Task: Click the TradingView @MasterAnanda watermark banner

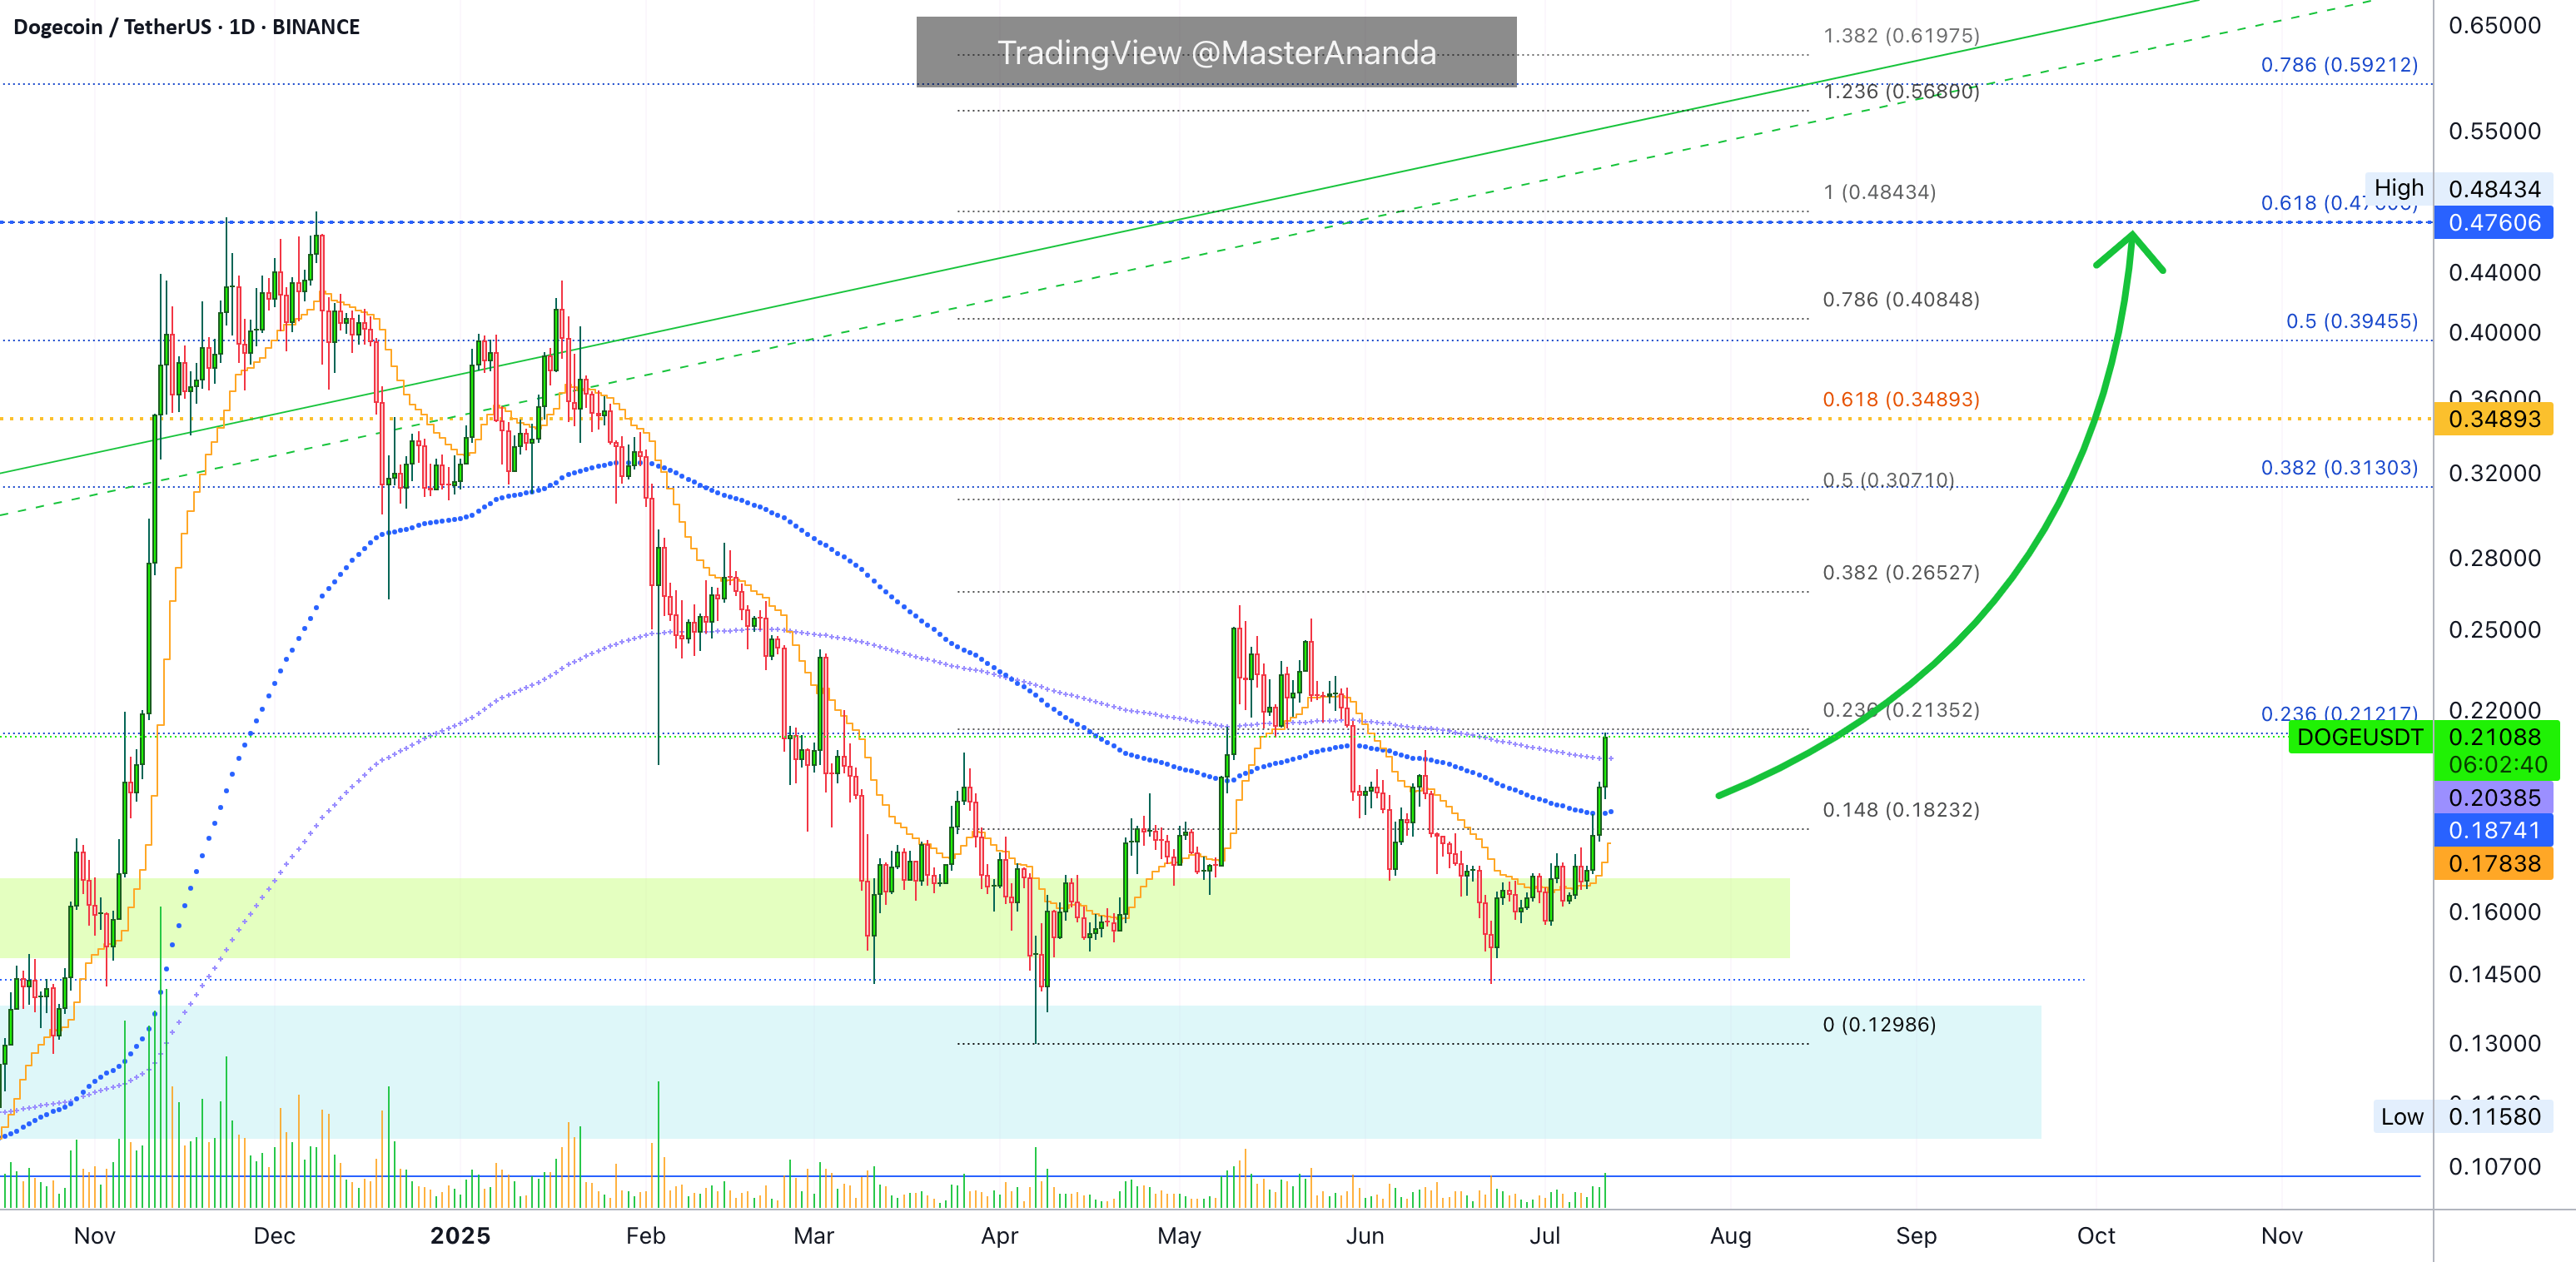Action: point(1216,52)
